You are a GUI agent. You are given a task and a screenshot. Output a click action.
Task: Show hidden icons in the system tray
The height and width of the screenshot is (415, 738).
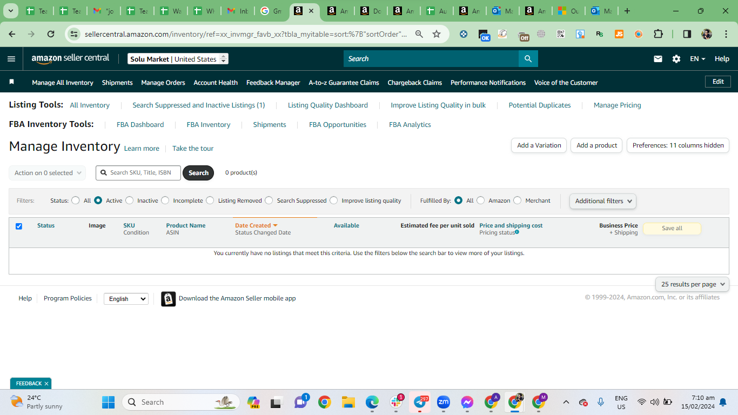[x=566, y=402]
